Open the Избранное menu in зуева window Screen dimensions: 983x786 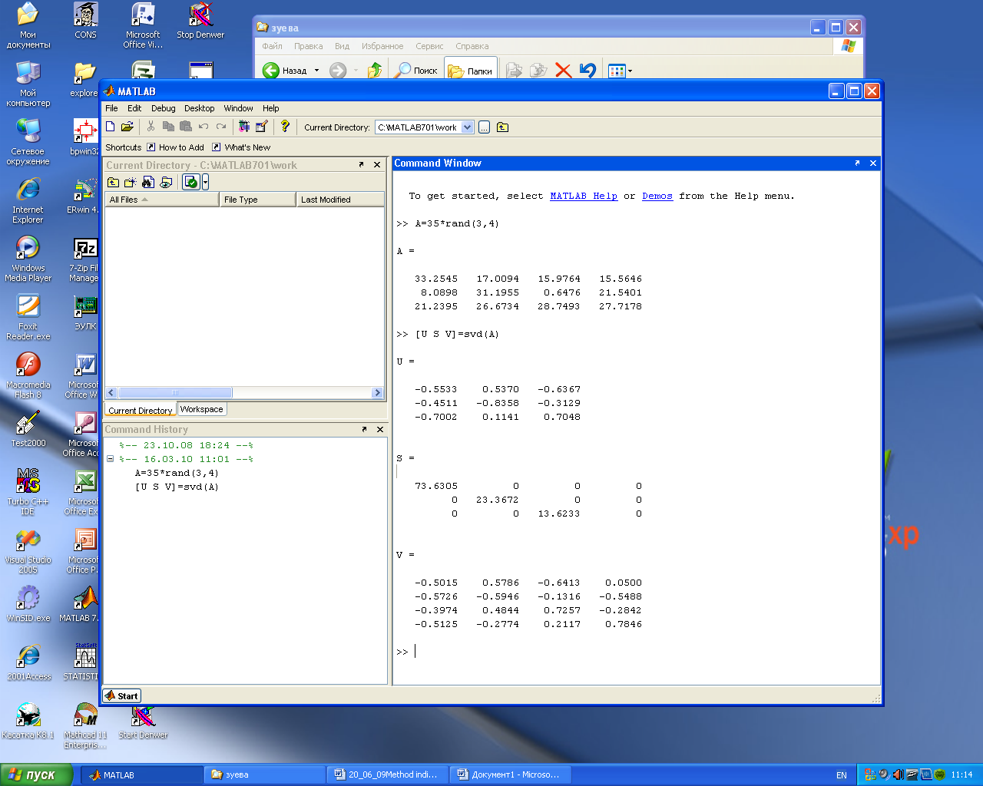coord(382,46)
